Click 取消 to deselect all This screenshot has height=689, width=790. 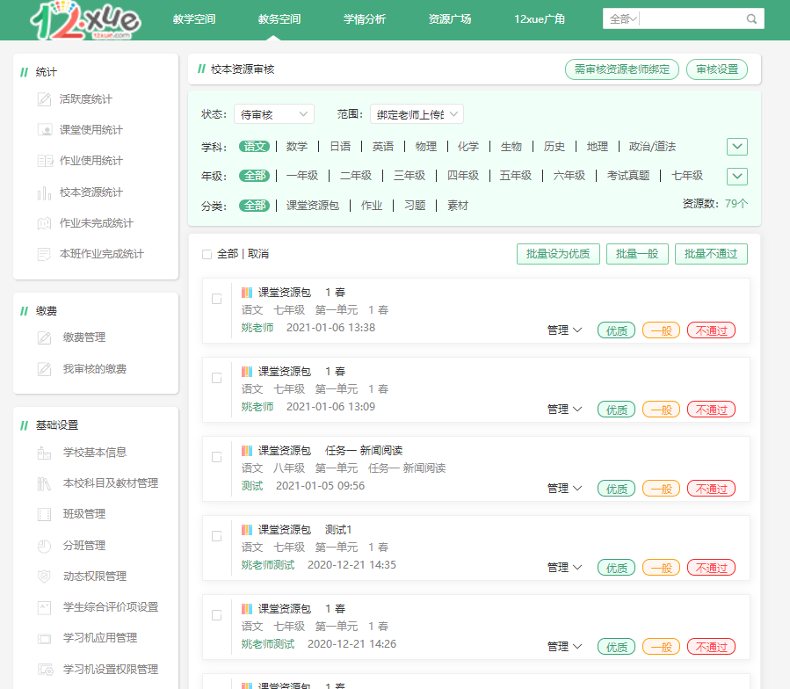[258, 254]
